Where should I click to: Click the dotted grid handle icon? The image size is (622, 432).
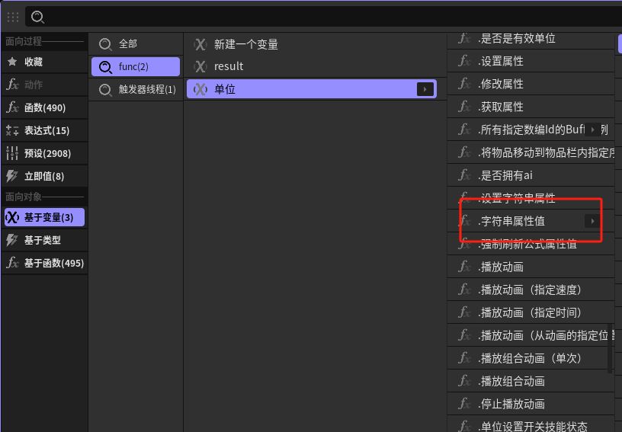click(13, 17)
